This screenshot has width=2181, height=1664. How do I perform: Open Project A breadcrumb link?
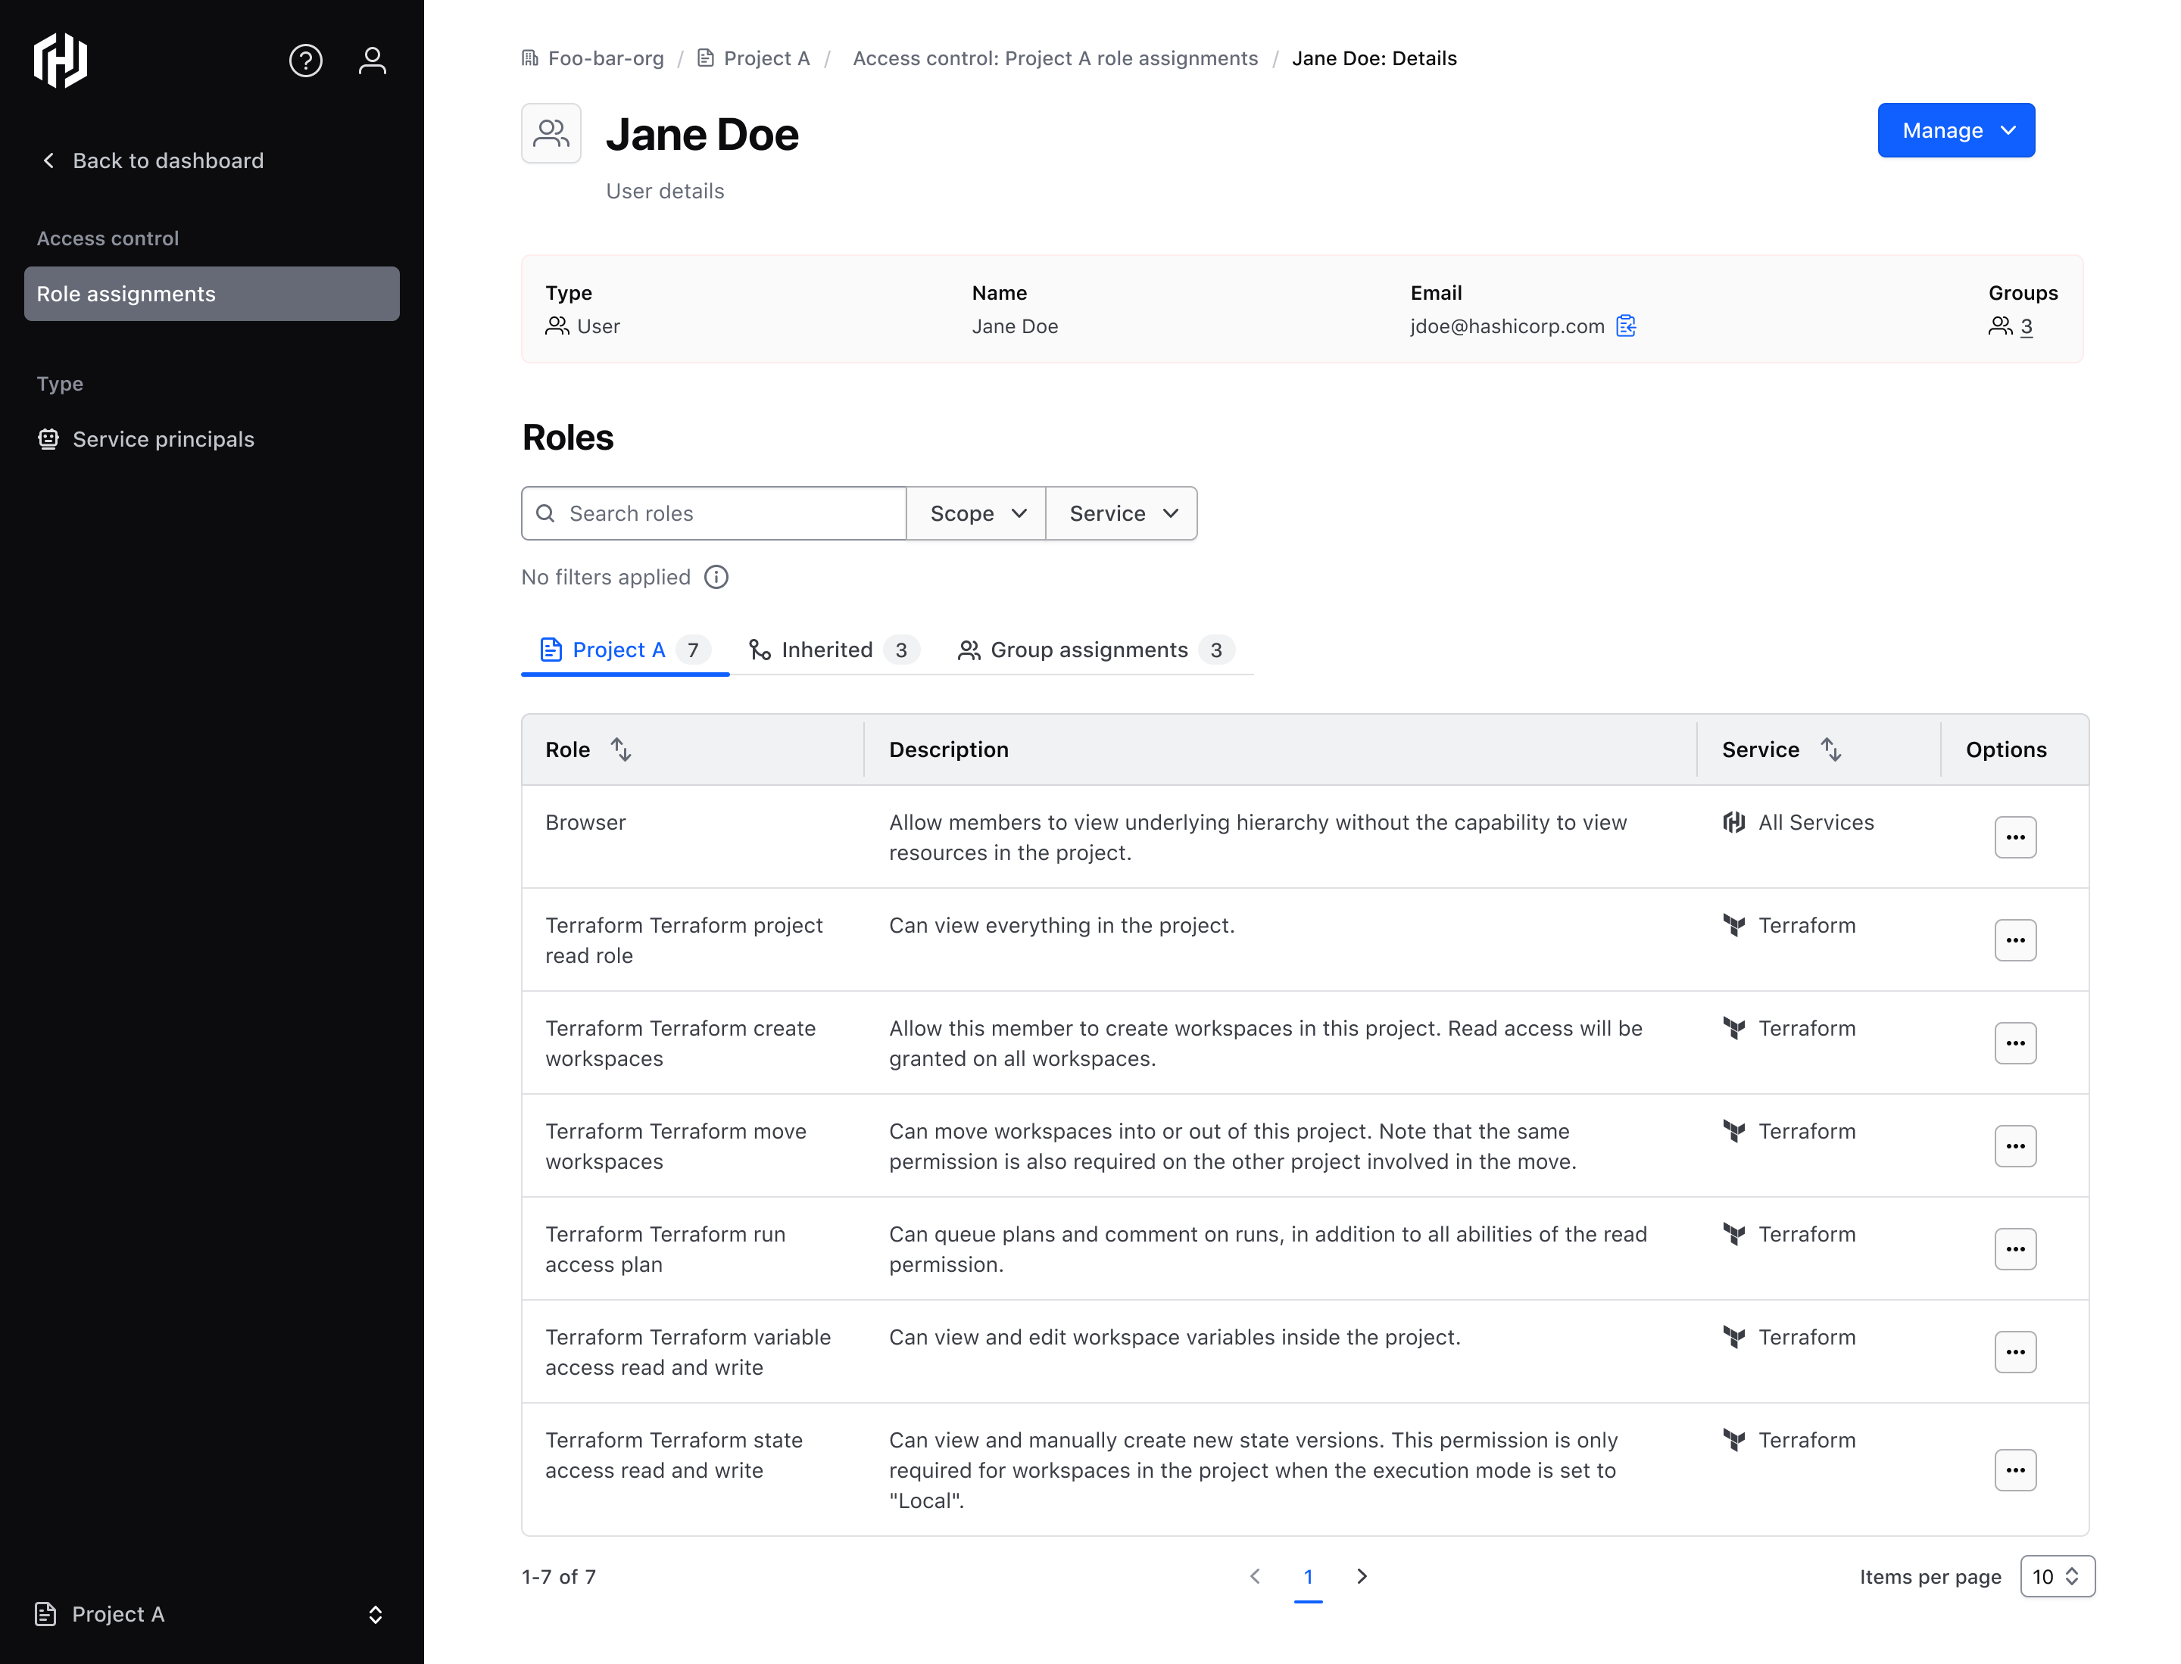click(x=754, y=58)
